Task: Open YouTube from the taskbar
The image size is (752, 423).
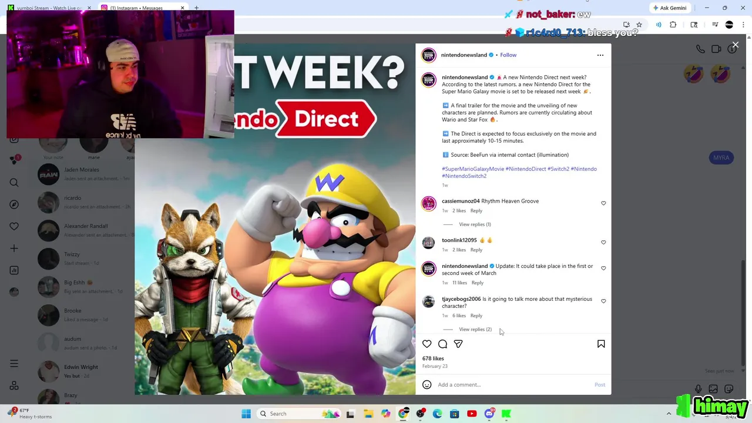Action: [472, 414]
